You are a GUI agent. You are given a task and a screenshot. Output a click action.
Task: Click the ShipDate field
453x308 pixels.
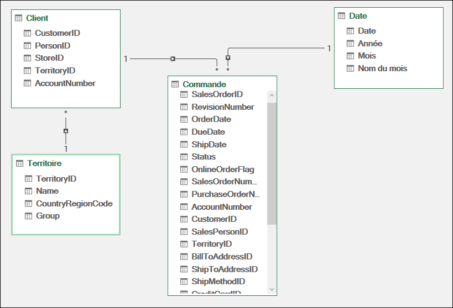coord(209,145)
